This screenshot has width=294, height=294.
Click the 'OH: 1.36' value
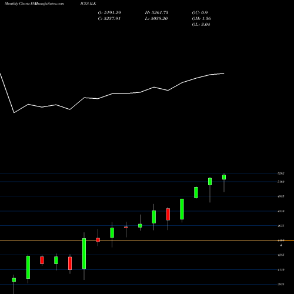point(201,19)
